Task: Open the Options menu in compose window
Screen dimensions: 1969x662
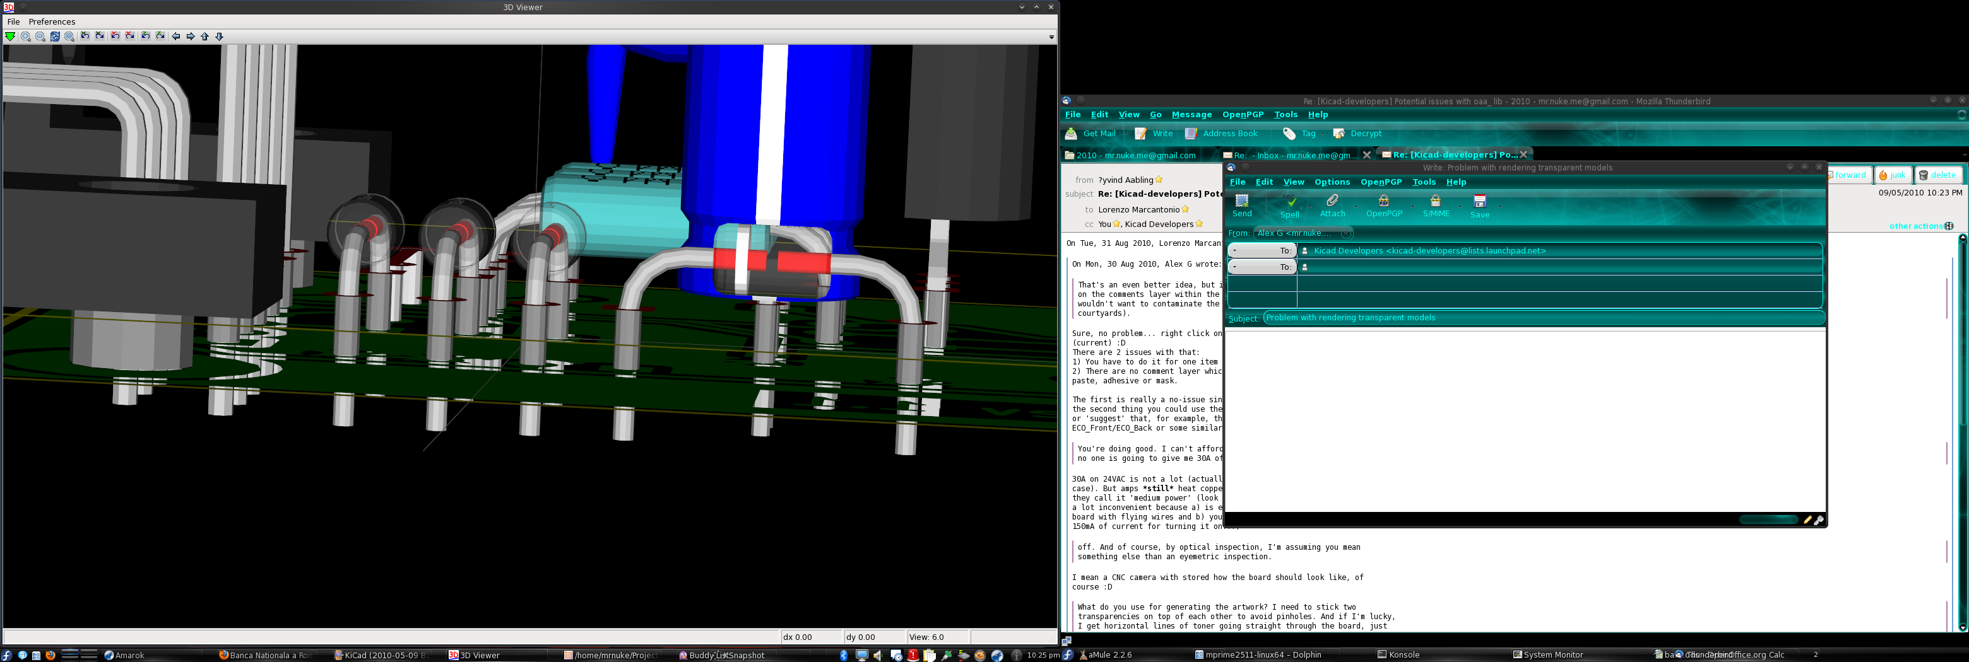Action: point(1332,182)
